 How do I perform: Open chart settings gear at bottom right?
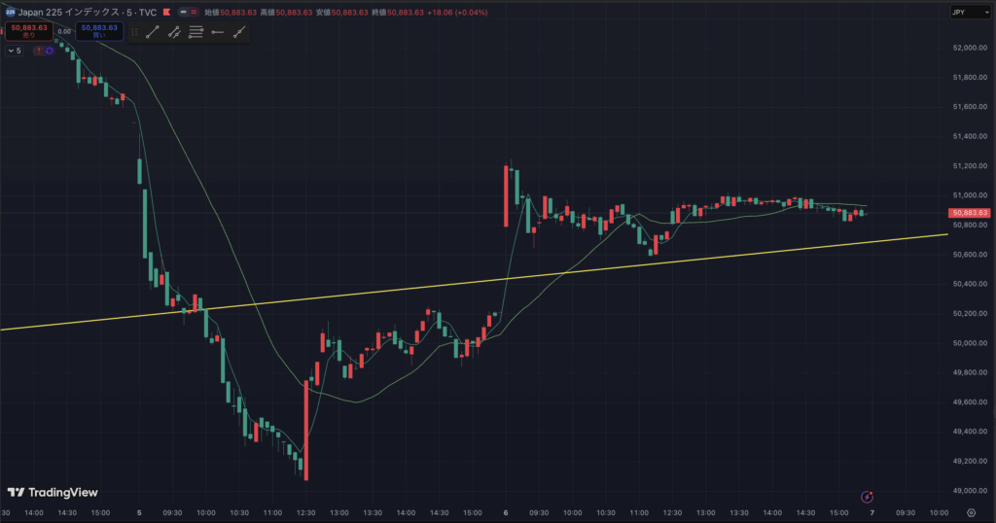click(x=972, y=513)
